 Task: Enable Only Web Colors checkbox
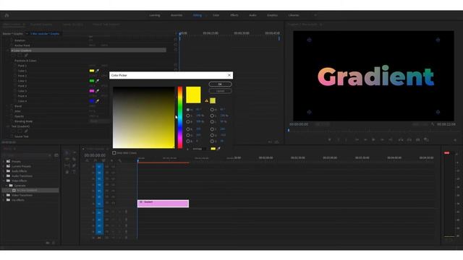coord(114,153)
